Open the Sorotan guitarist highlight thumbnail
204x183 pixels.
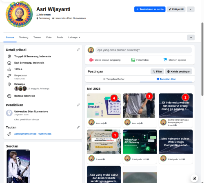tap(18, 166)
